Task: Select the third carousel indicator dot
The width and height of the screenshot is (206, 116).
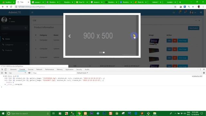Action: pos(104,53)
